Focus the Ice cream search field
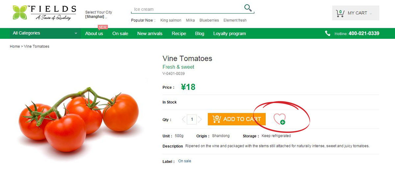395x182 pixels. tap(186, 9)
